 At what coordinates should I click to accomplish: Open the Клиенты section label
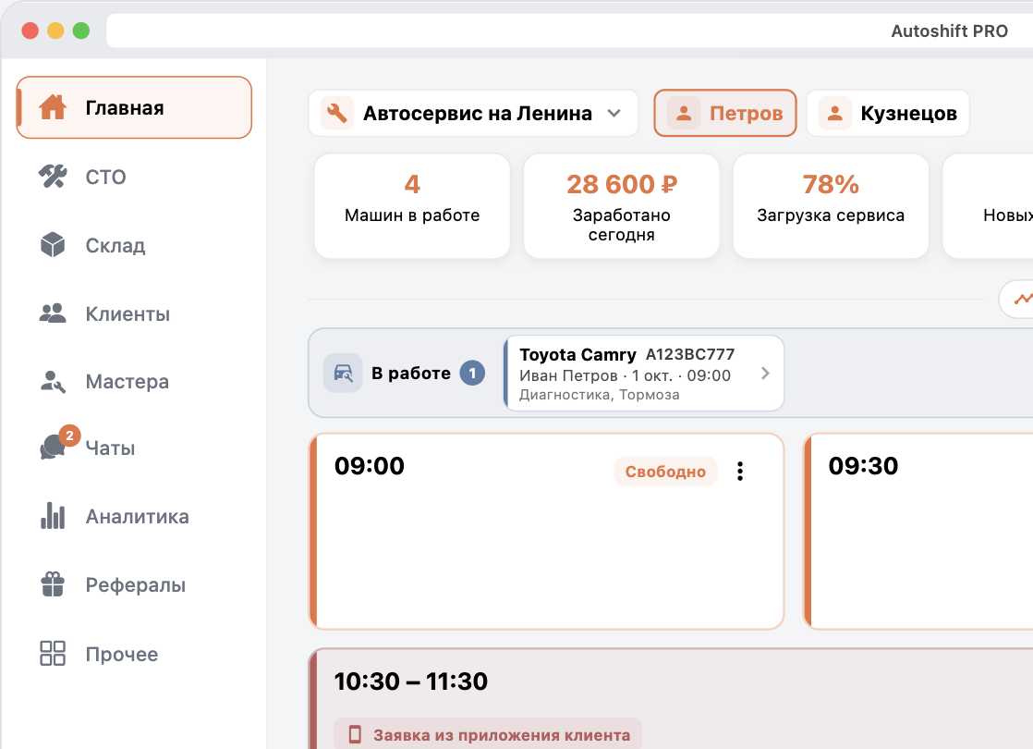pyautogui.click(x=128, y=313)
